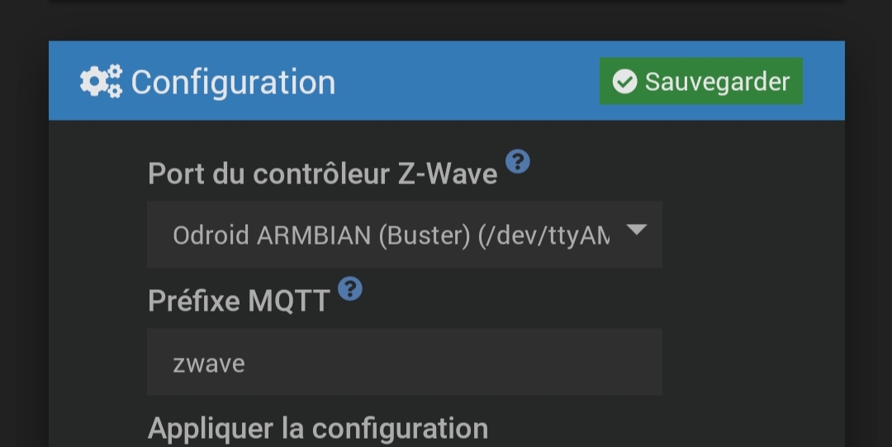Screen dimensions: 892x447
Task: Click the word Sauvegarder on the green button
Action: click(717, 82)
